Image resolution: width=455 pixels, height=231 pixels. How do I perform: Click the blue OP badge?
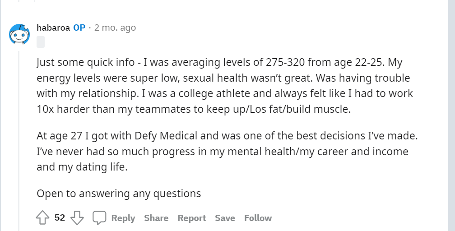click(79, 28)
